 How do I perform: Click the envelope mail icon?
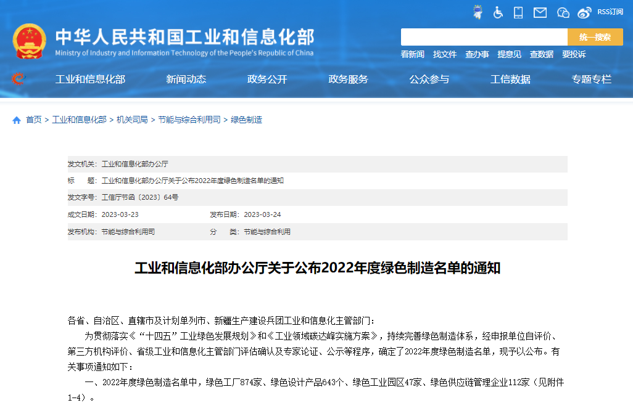pyautogui.click(x=540, y=12)
